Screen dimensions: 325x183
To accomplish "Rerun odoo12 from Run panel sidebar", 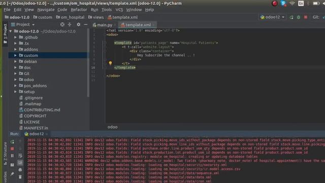I will (12, 142).
